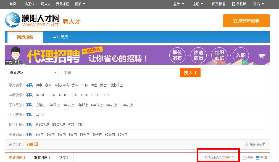279x162 pixels.
Task: Focus the 销售 keyword search field
Action: click(121, 73)
